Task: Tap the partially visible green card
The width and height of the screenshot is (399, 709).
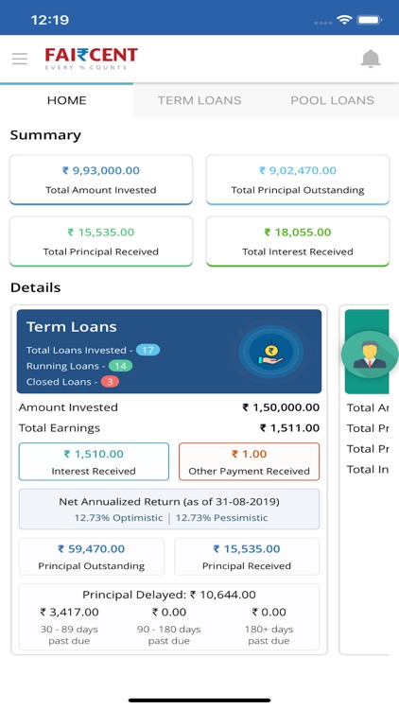Action: (x=367, y=352)
